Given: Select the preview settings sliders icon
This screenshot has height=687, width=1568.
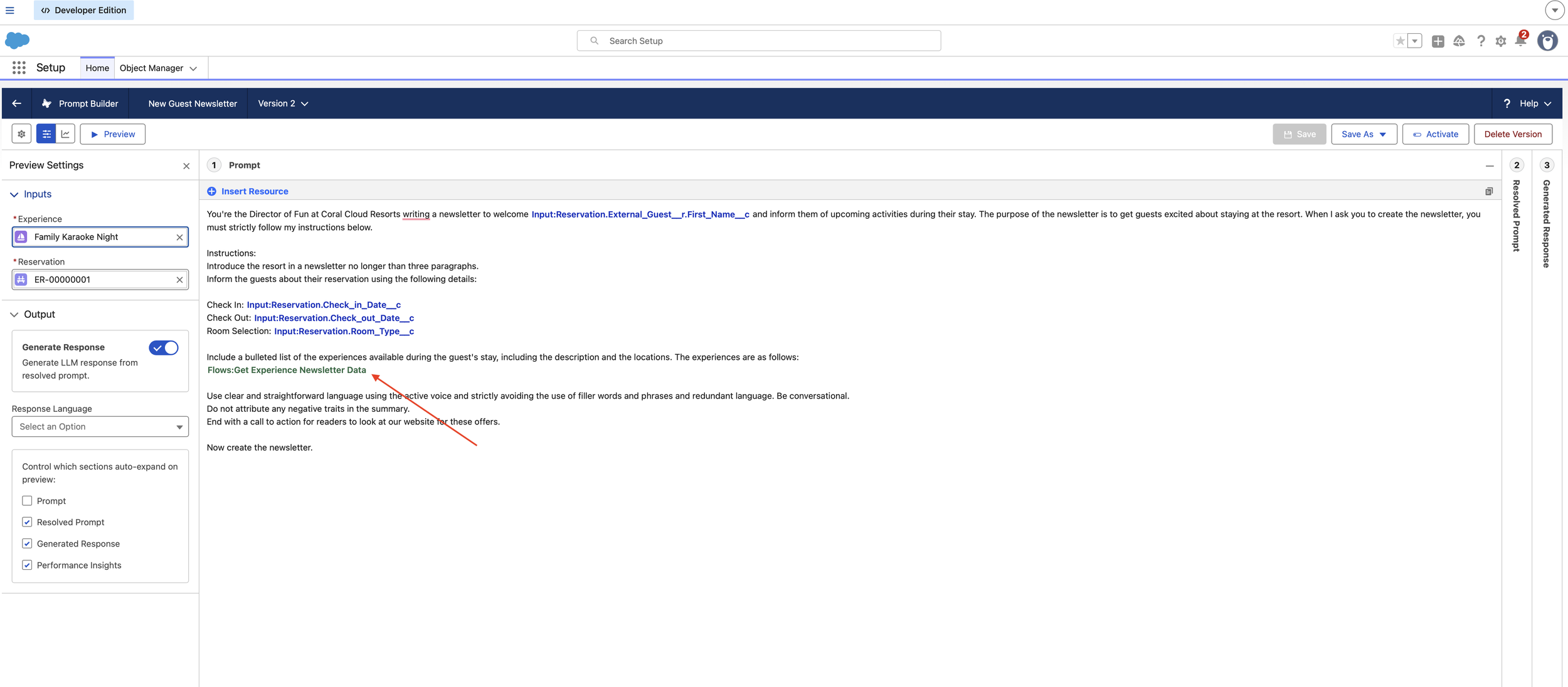Looking at the screenshot, I should coord(46,134).
